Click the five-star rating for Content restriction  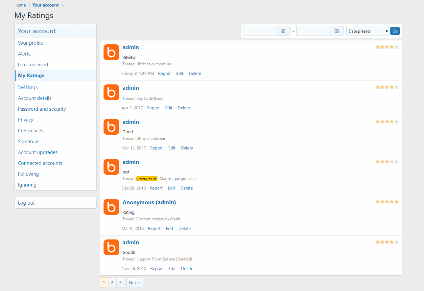387,202
